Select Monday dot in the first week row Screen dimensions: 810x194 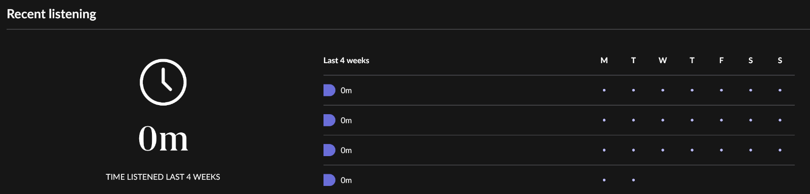point(604,90)
